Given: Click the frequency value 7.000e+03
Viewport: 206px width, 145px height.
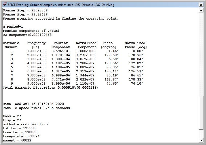Looking at the screenshot, I should [36, 76].
